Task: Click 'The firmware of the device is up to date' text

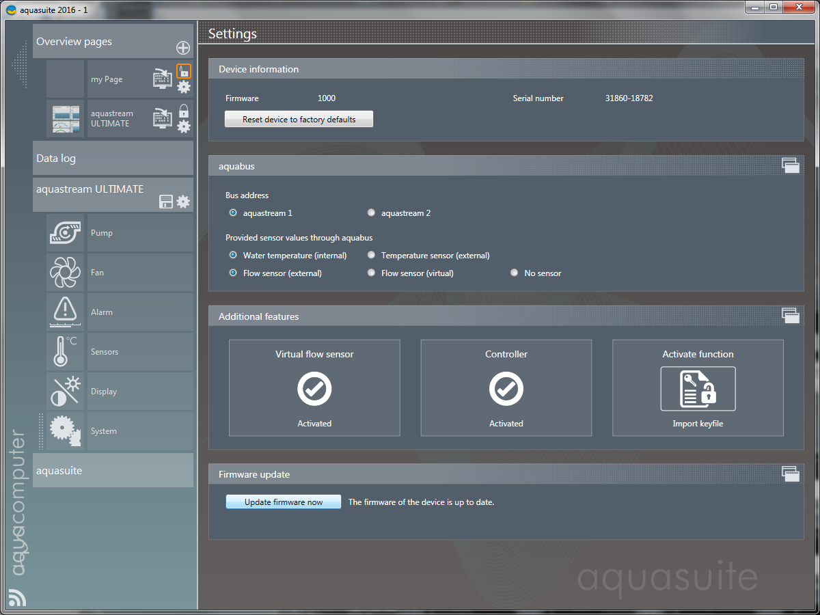Action: pyautogui.click(x=421, y=502)
